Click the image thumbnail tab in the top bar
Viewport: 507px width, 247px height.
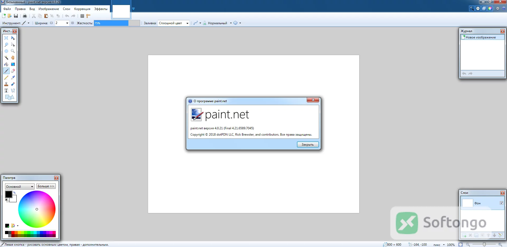click(121, 12)
